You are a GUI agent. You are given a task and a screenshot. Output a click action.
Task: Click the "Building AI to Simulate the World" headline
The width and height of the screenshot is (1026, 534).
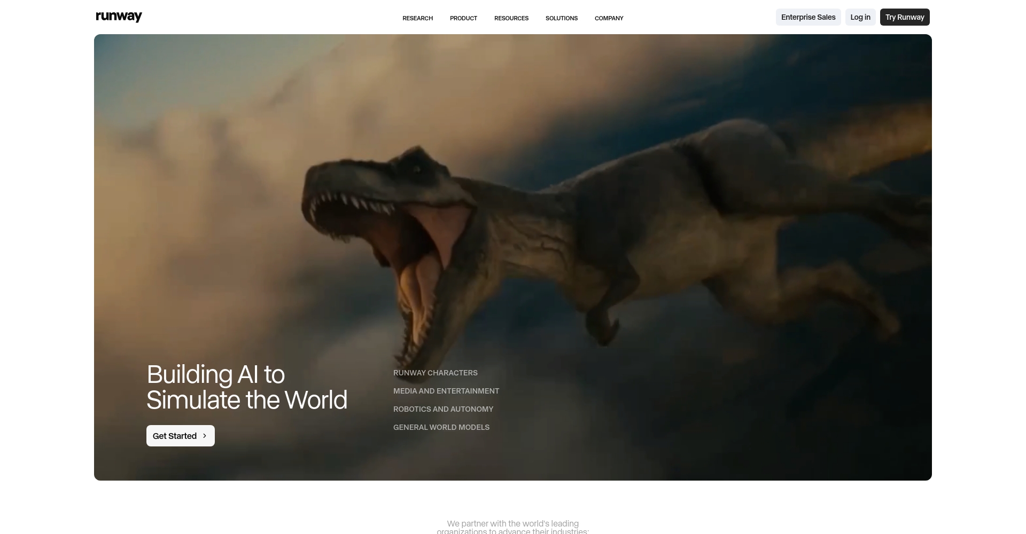246,387
